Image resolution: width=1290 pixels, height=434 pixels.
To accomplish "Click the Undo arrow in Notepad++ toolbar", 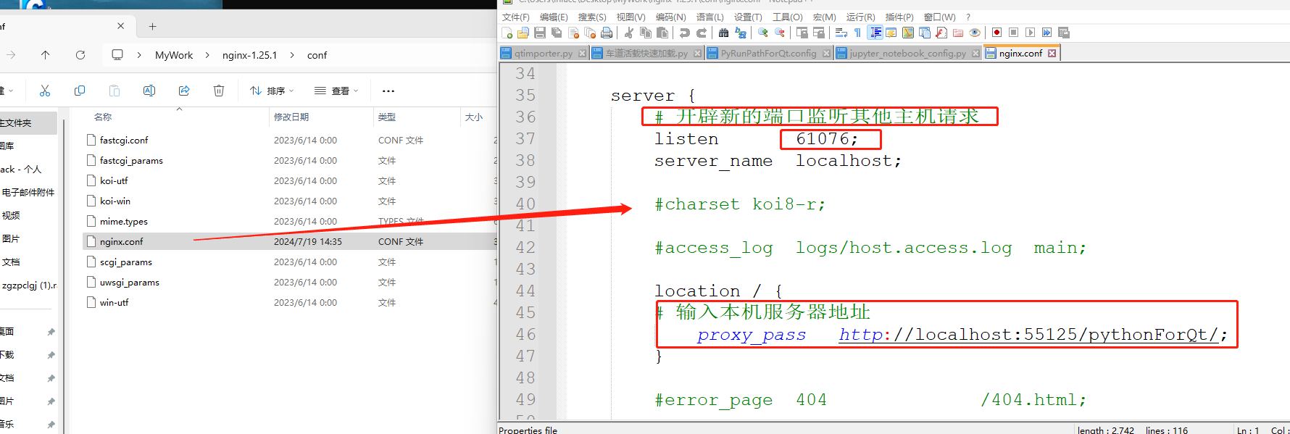I will click(x=684, y=33).
